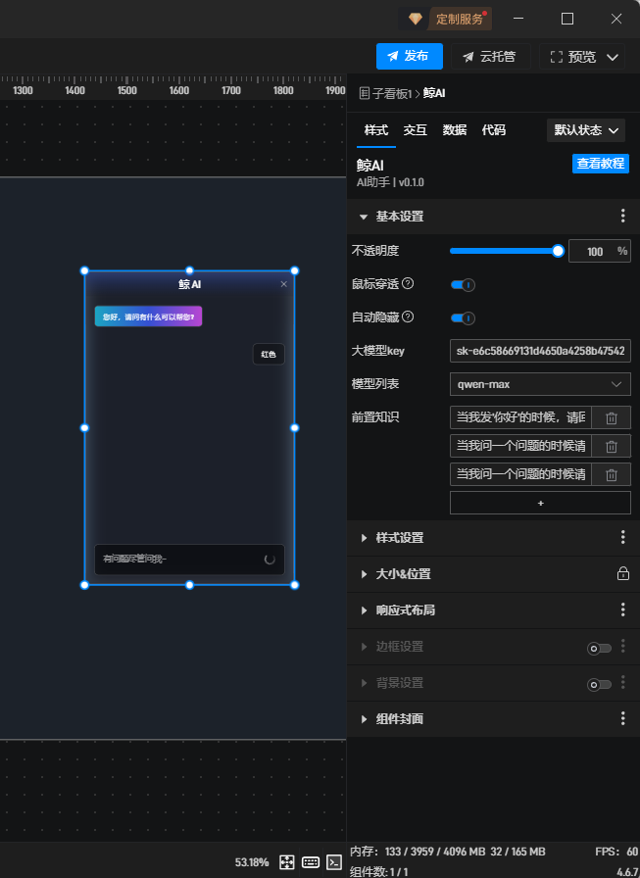Toggle the 鼠标穿透 switch

point(463,285)
